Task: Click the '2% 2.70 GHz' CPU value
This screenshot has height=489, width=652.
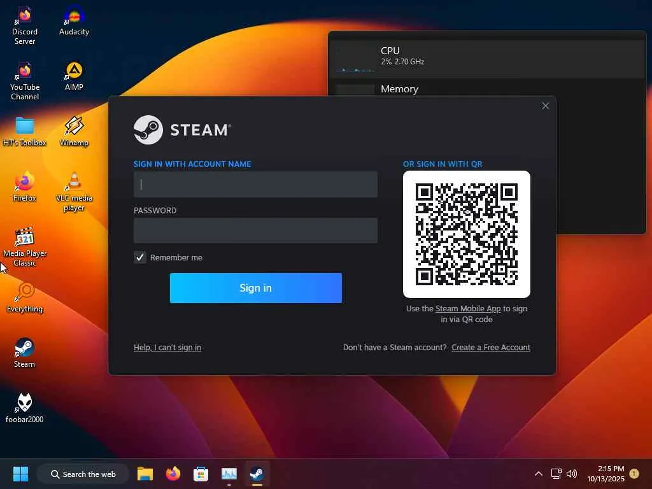Action: tap(402, 62)
